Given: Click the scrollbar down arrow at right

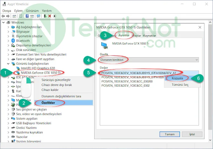Looking at the screenshot, I should [x=210, y=140].
